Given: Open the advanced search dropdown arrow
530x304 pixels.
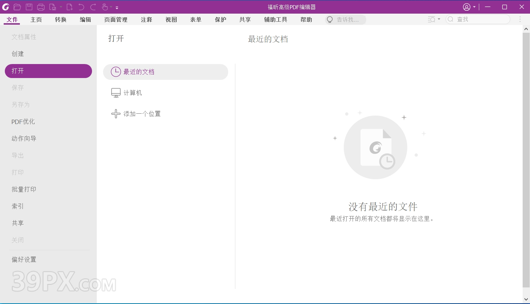Looking at the screenshot, I should pyautogui.click(x=439, y=20).
